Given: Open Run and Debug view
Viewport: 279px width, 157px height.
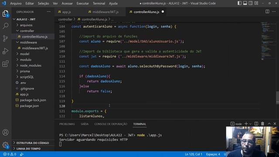Looking at the screenshot, I should [x=5, y=51].
